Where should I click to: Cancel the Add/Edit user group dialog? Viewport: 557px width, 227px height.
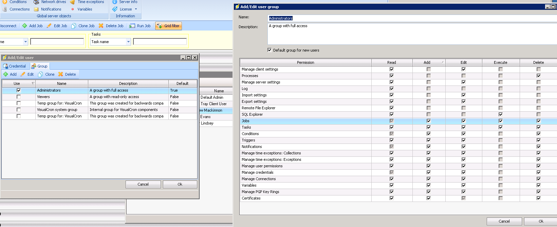coord(504,221)
